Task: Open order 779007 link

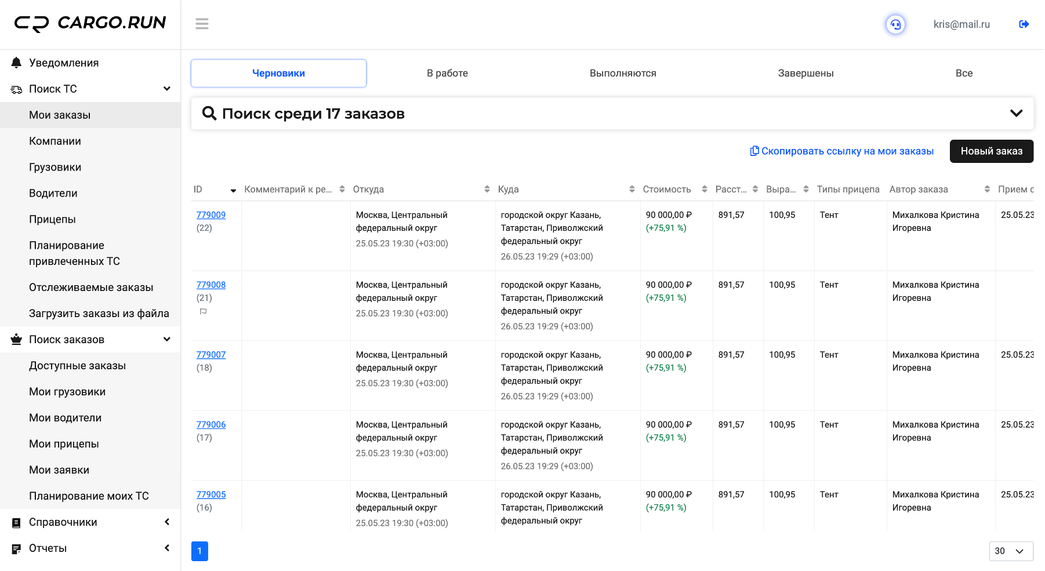Action: pos(211,355)
